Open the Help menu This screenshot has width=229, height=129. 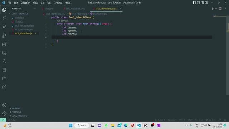[x=67, y=3]
